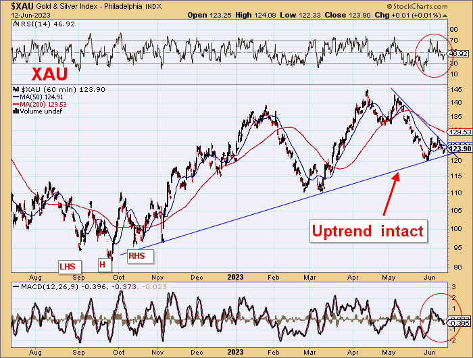Click the 46.92 RSI value tag
Viewport: 473px width, 358px height.
pos(459,53)
